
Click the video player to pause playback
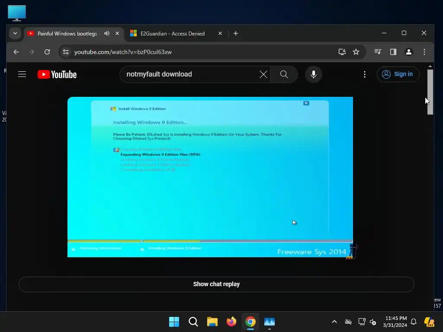pos(210,177)
